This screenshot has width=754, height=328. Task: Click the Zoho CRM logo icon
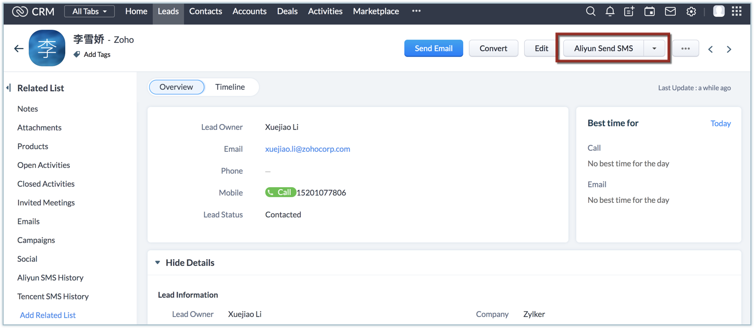coord(20,11)
